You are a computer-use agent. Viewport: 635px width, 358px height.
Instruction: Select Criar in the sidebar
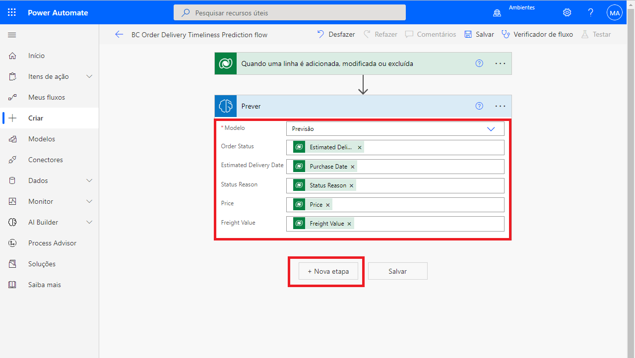(36, 118)
